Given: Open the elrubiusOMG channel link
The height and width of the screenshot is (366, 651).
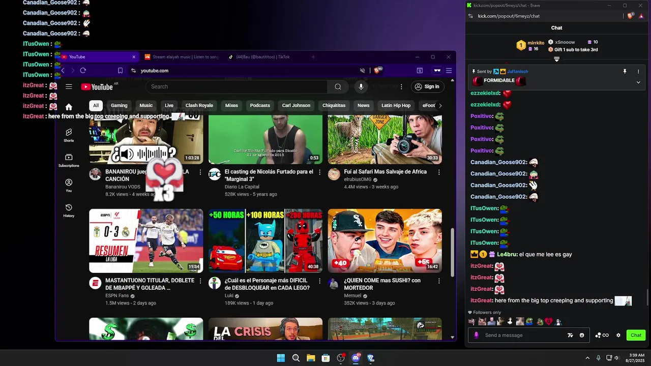Looking at the screenshot, I should 358,179.
